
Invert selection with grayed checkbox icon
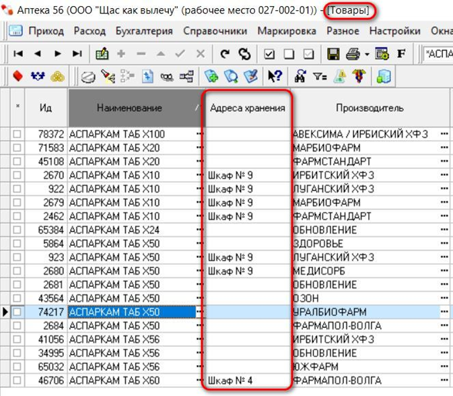coord(308,54)
